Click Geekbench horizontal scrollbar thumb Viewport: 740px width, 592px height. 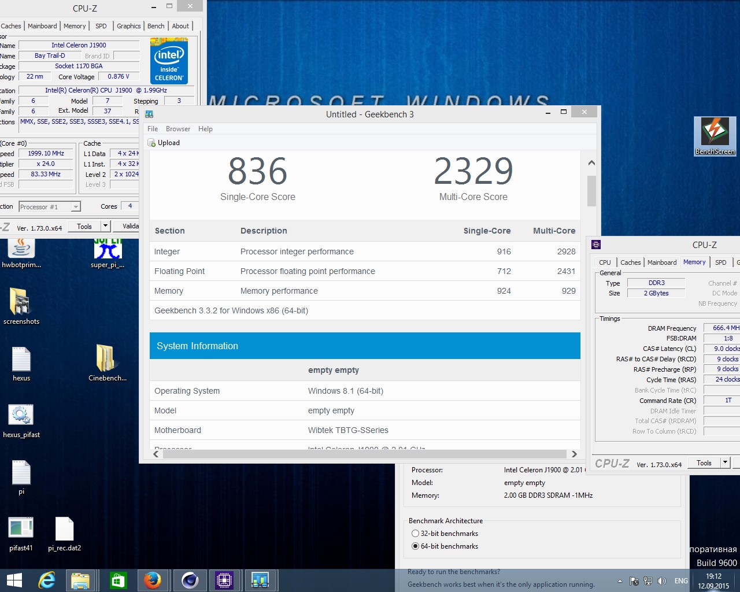click(365, 454)
